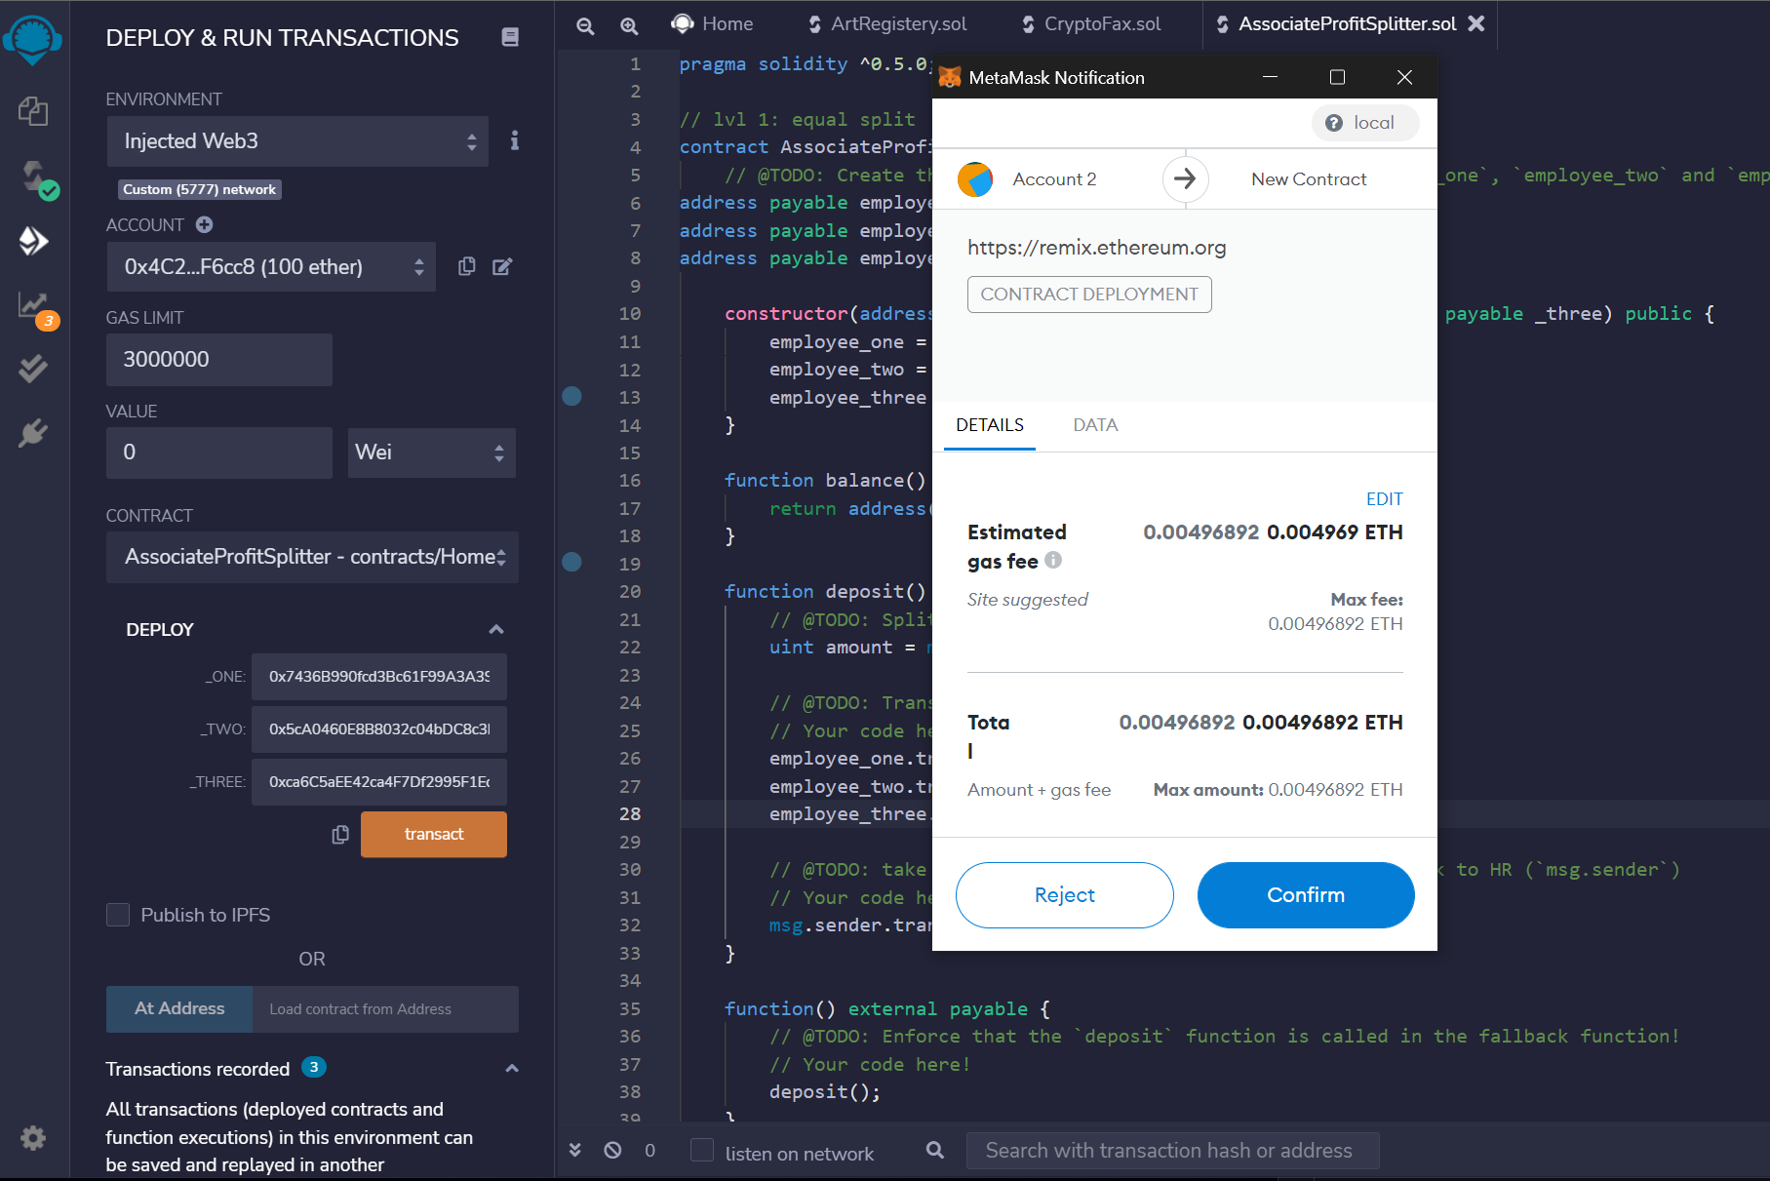
Task: Collapse the Transactions recorded section
Action: 512,1069
